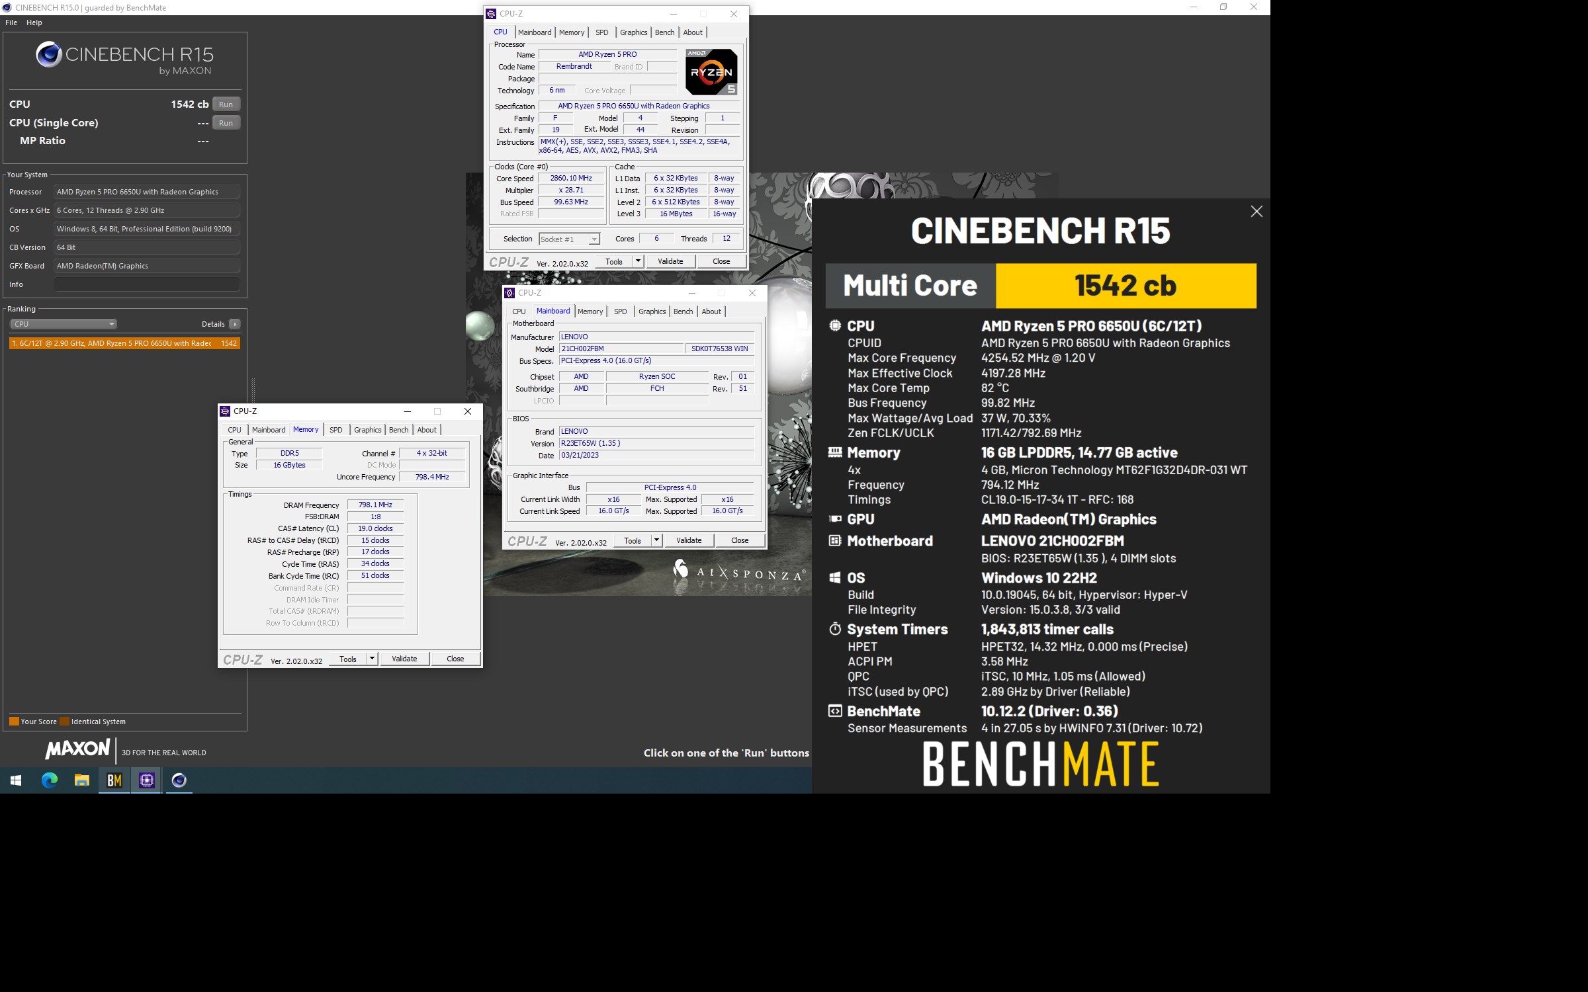Click Tools in Memory CPU-Z window
This screenshot has height=992, width=1588.
click(348, 659)
